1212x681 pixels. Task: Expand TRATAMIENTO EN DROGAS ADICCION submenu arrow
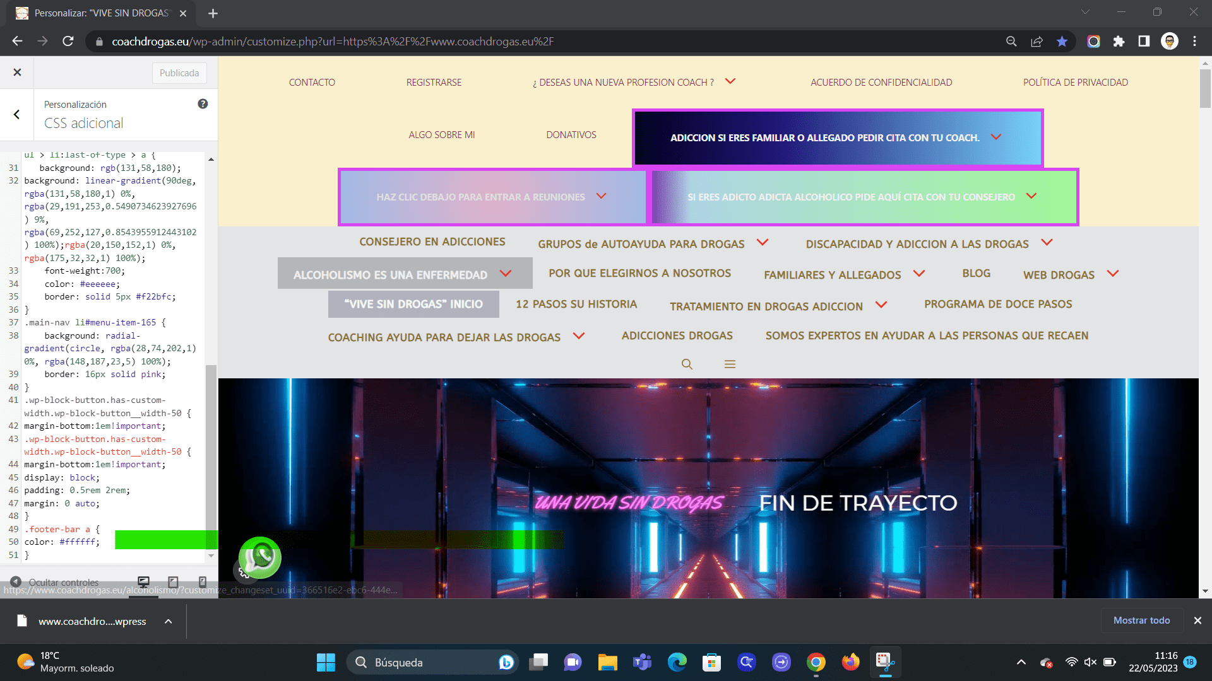[881, 305]
